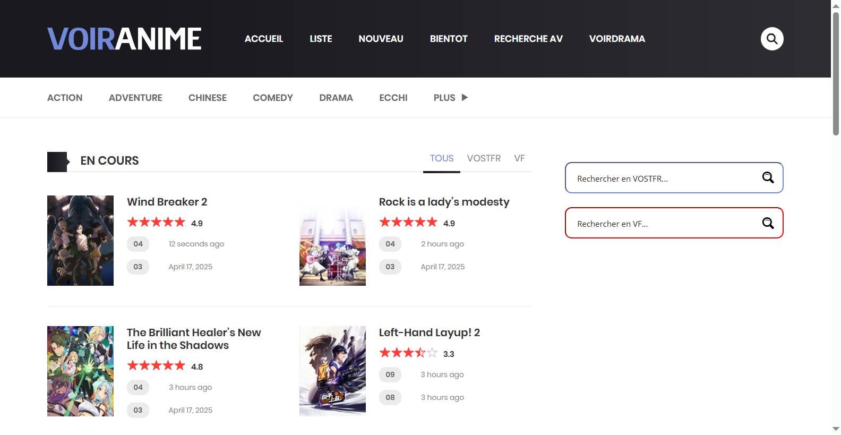This screenshot has height=435, width=841.
Task: Click the scrollbar down arrow
Action: click(836, 429)
